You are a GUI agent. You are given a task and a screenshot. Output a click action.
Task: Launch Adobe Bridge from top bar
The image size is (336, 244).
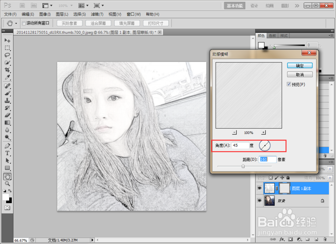coord(22,6)
